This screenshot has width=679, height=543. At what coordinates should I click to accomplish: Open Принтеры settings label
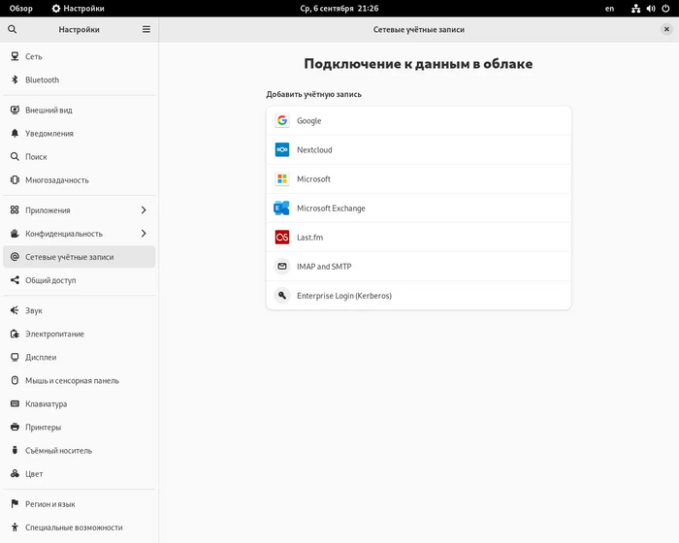click(44, 427)
